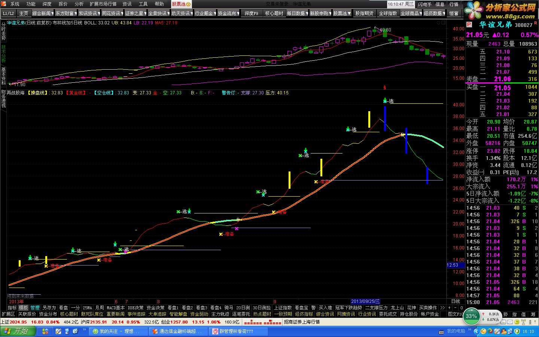
Task: Click the 主页 toolbar button
Action: pos(24,13)
